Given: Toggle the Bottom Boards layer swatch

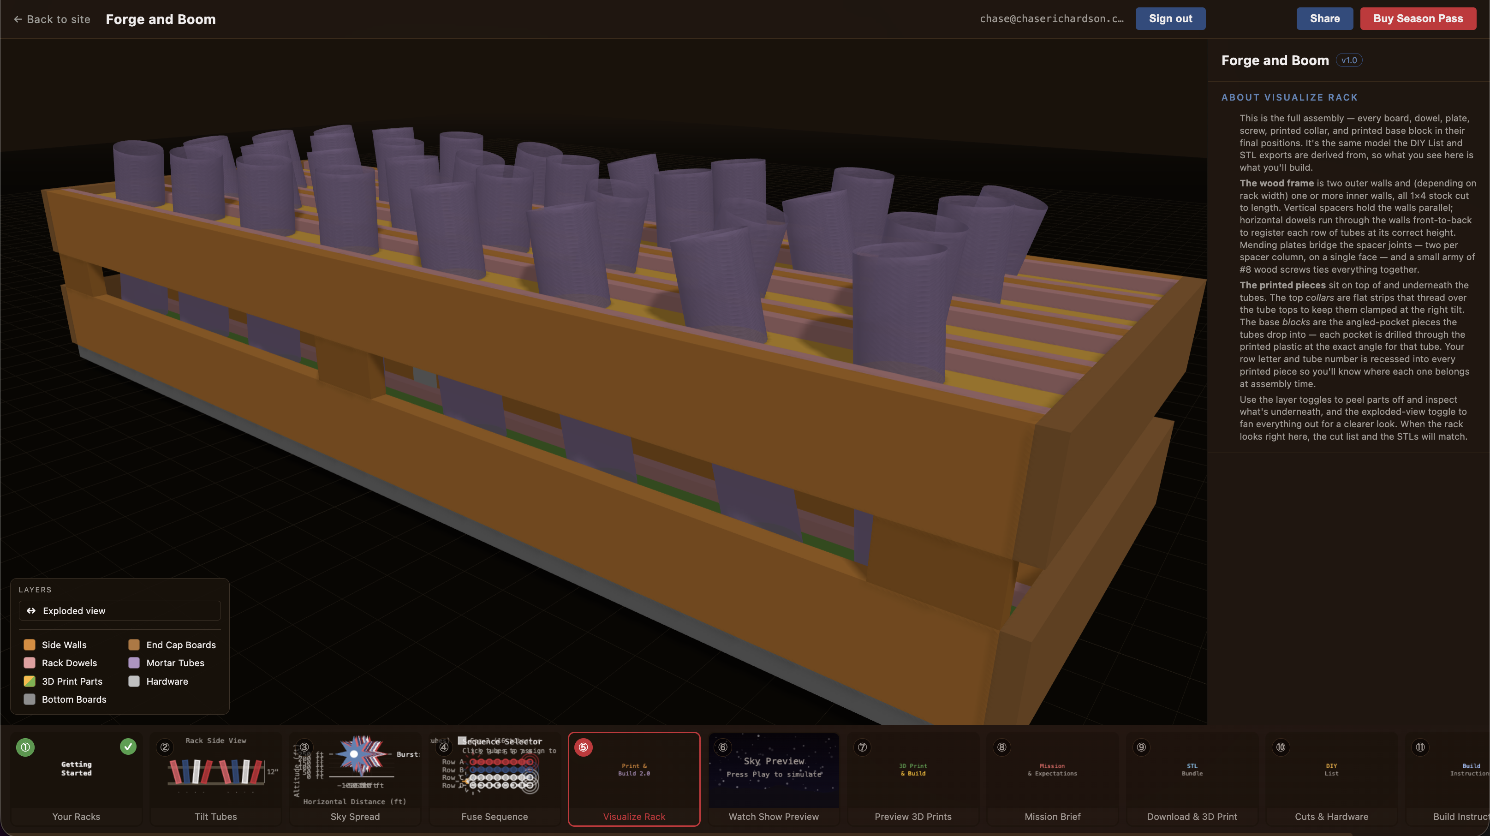Looking at the screenshot, I should coord(30,699).
